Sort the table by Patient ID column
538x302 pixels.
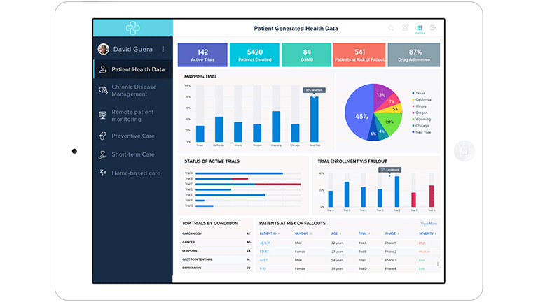coord(269,233)
